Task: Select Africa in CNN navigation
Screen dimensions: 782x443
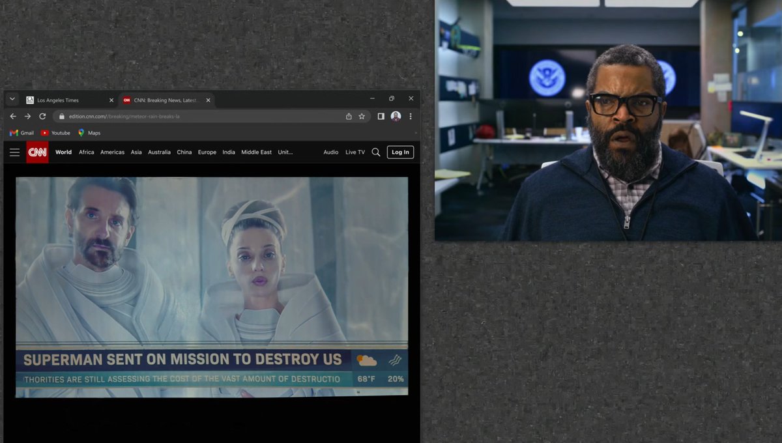Action: 87,152
